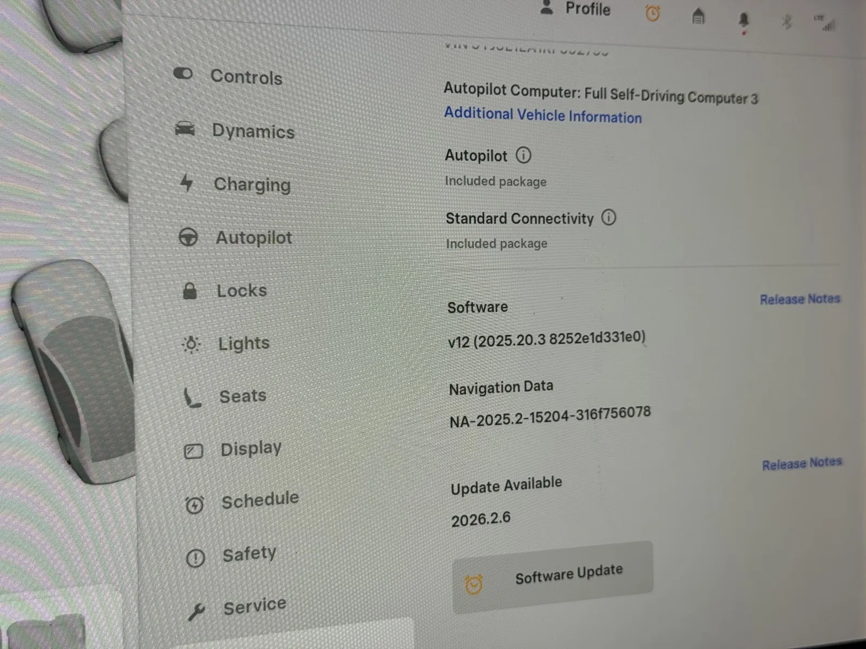Tap the Service wrench icon
This screenshot has width=866, height=649.
click(x=196, y=612)
